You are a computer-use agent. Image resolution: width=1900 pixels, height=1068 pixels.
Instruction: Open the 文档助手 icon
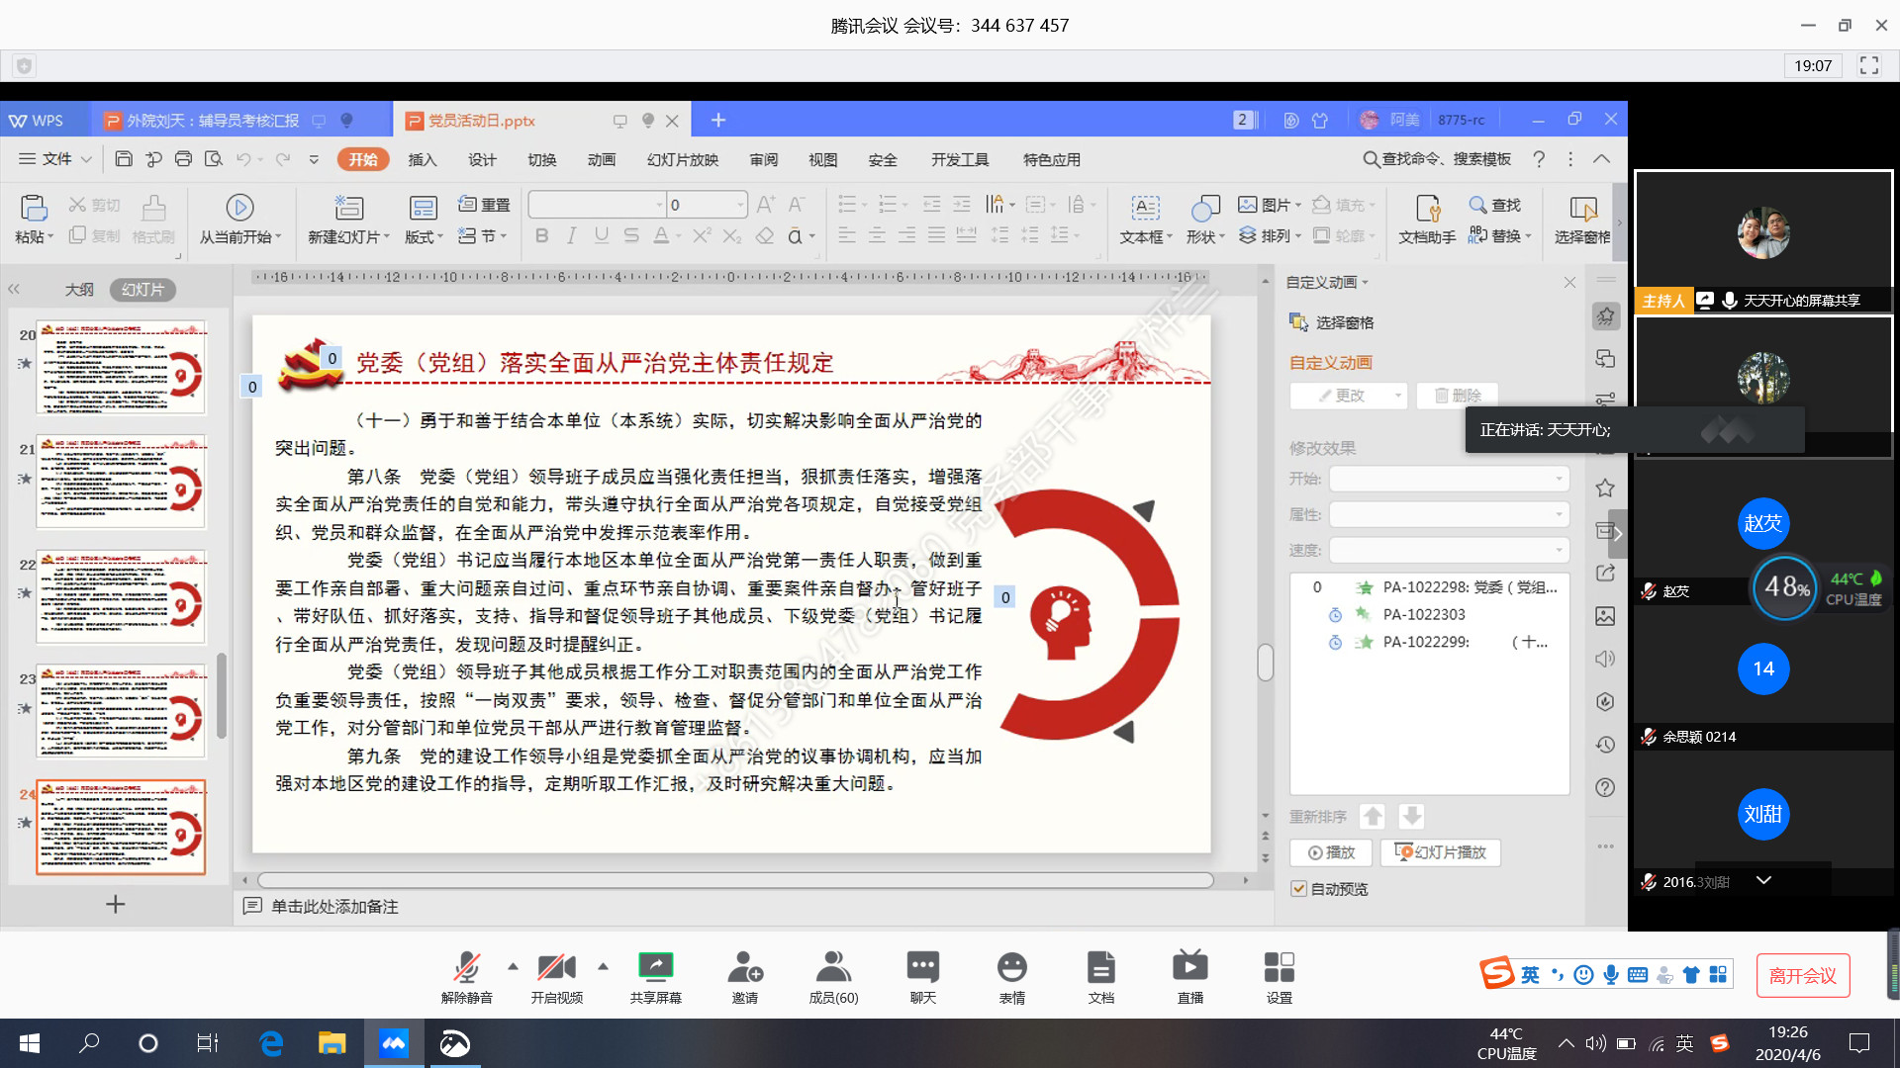coord(1427,208)
